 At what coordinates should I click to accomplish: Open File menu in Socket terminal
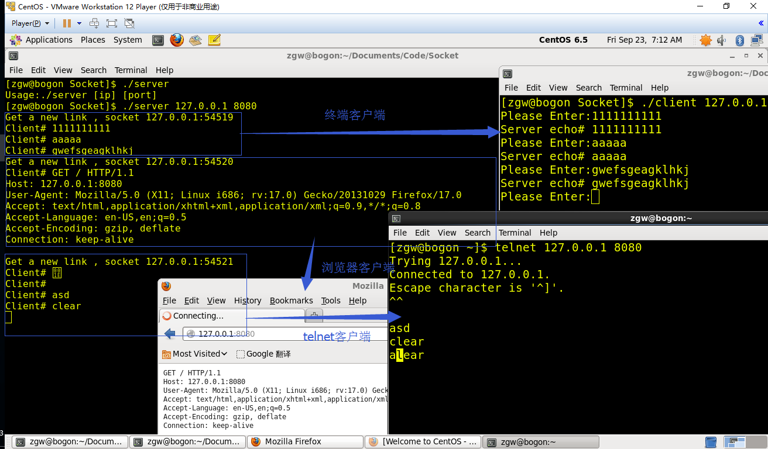pos(16,70)
